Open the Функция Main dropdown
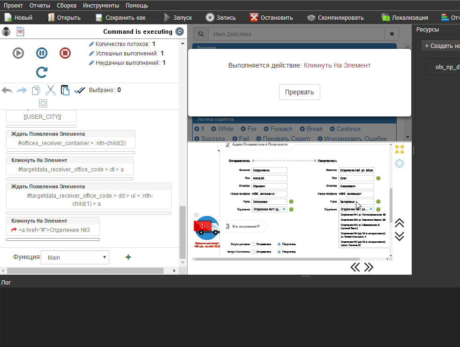Viewport: 460px width, 347px height. point(75,257)
